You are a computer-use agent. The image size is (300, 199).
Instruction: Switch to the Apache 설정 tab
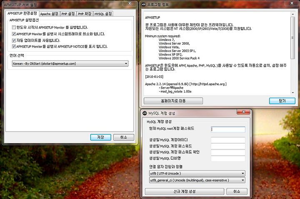49,14
